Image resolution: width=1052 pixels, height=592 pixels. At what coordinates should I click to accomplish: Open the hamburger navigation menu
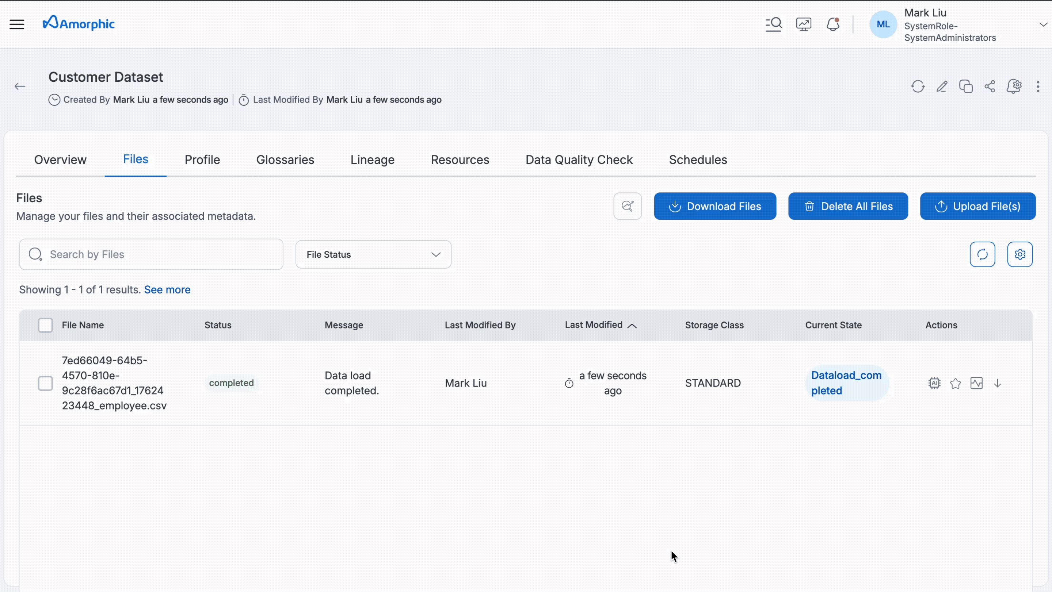17,24
